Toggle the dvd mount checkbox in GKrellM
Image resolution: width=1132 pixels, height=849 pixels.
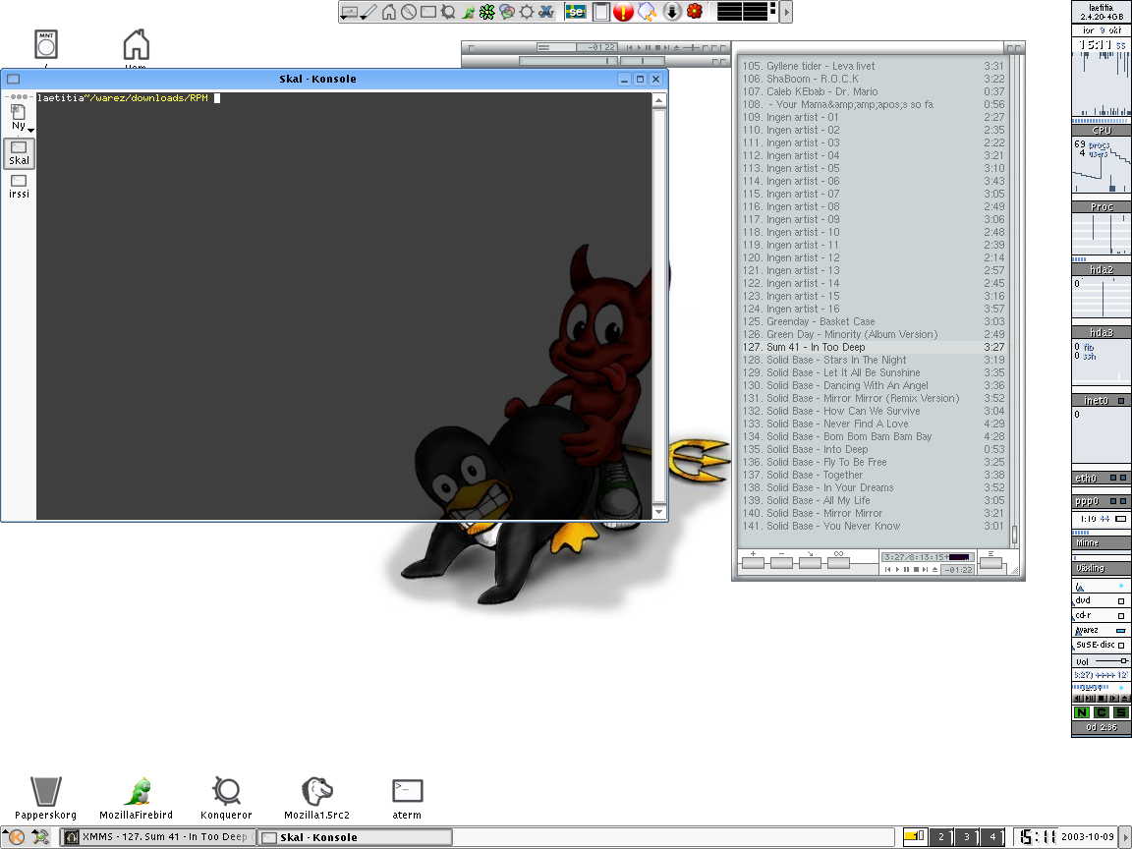pos(1121,601)
